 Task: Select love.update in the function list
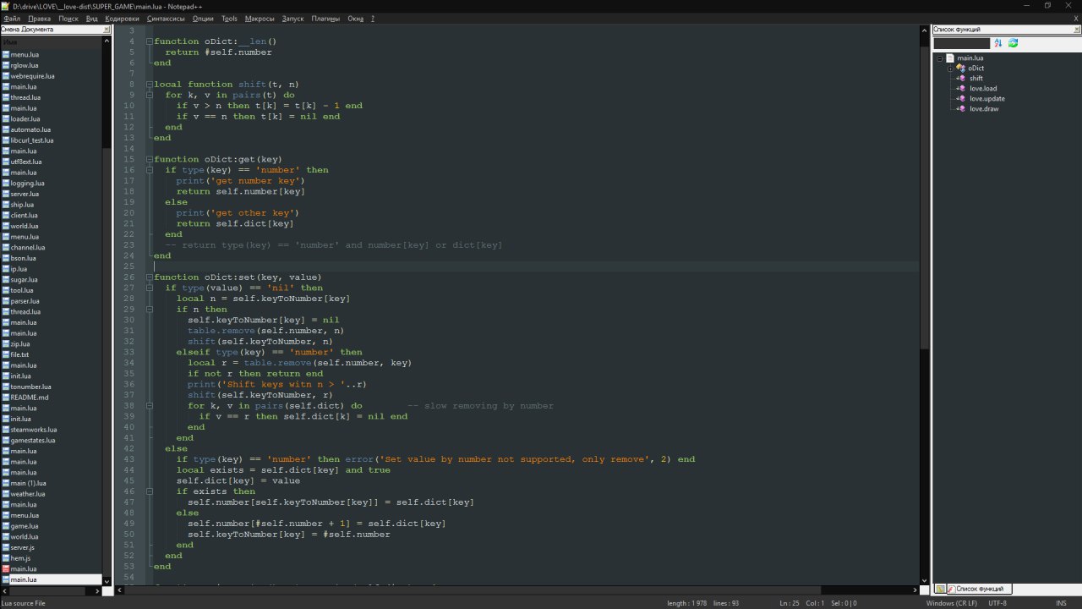(986, 99)
